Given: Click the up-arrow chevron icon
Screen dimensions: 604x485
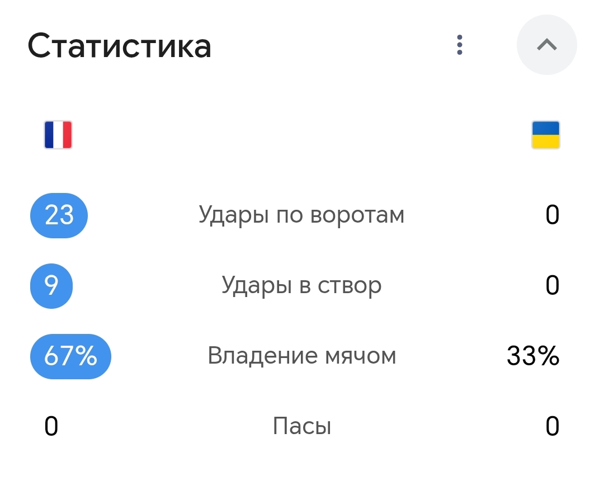Looking at the screenshot, I should [x=546, y=45].
